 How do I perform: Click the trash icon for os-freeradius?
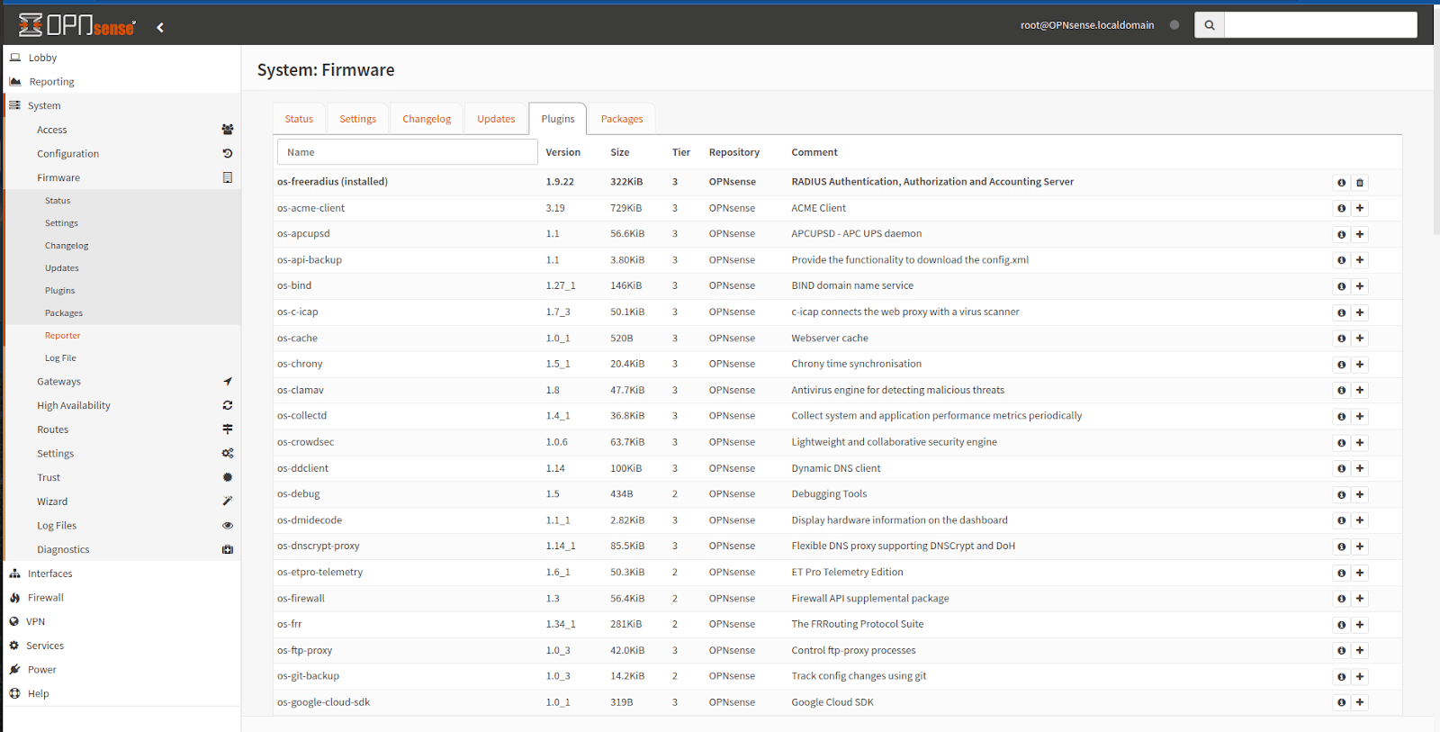(1360, 183)
